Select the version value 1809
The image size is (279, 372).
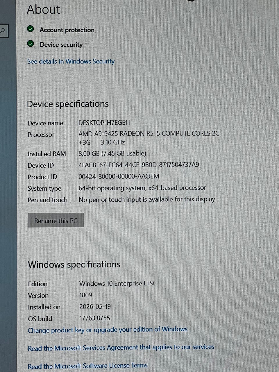coord(86,295)
